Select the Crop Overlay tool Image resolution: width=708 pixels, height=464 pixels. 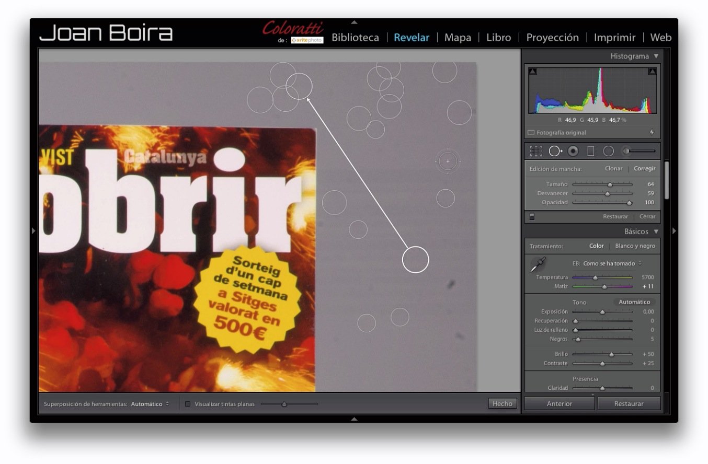[536, 151]
